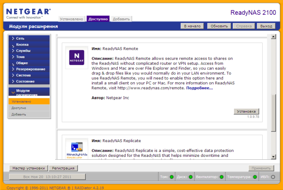Follow the Подробнее... link
This screenshot has height=190, width=283.
coord(199,88)
